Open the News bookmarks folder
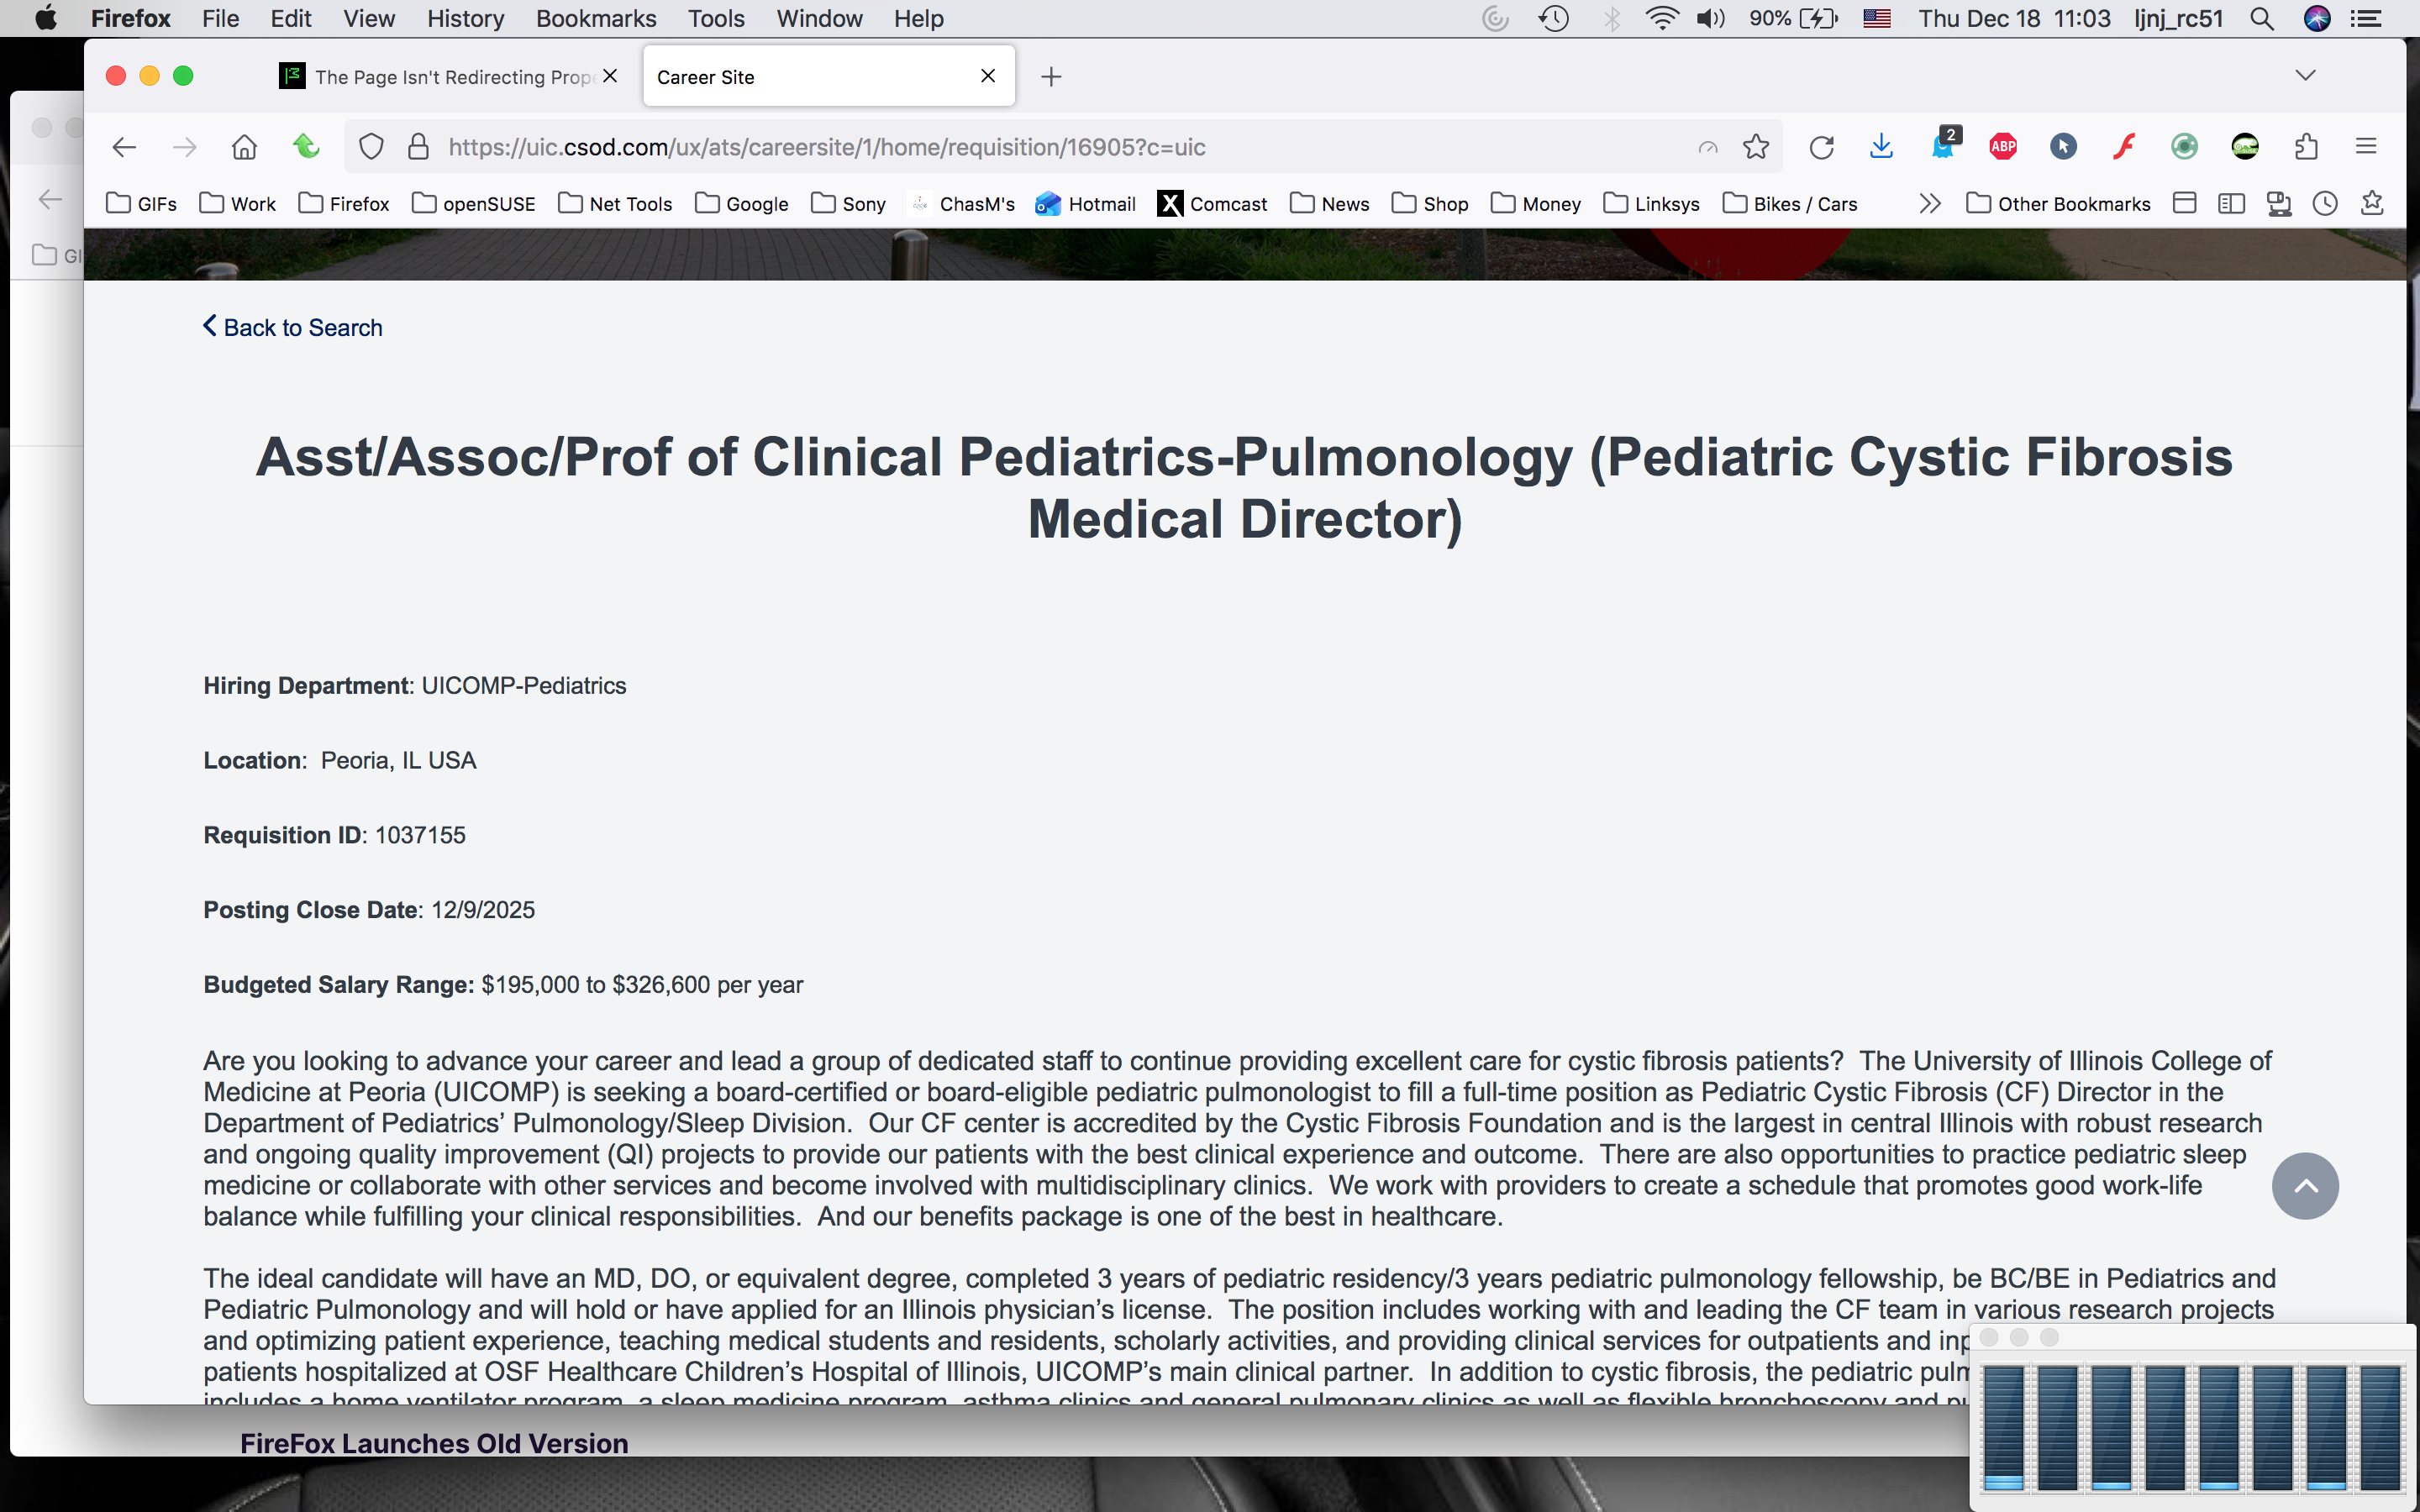 coord(1329,204)
